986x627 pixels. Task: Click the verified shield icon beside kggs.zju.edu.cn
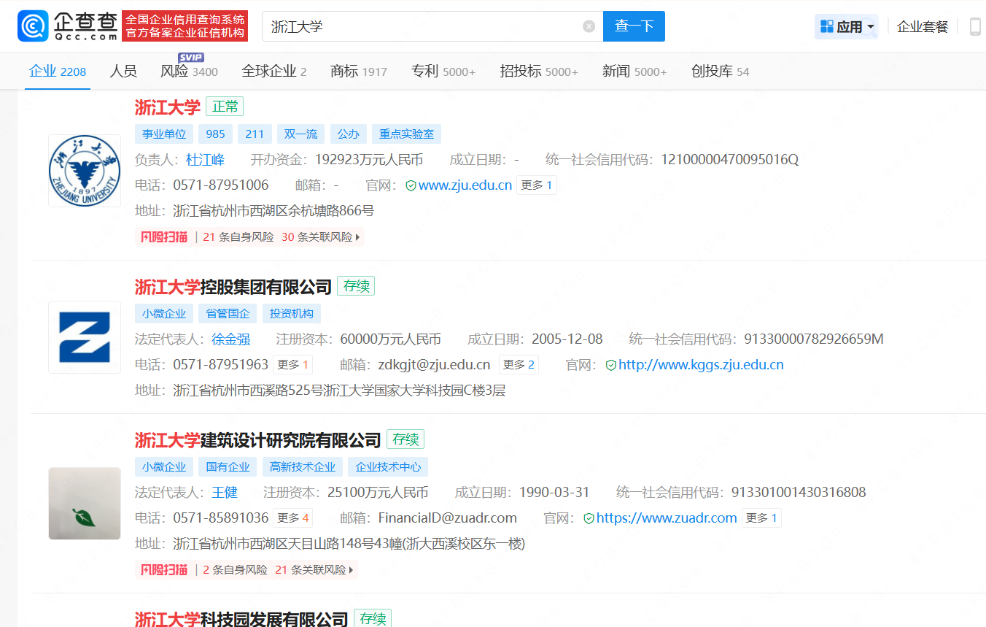pyautogui.click(x=611, y=365)
